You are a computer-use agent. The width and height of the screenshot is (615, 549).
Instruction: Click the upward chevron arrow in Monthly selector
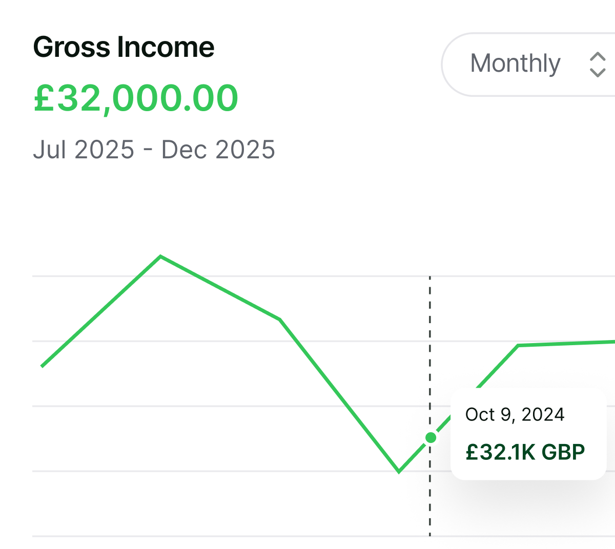point(598,56)
